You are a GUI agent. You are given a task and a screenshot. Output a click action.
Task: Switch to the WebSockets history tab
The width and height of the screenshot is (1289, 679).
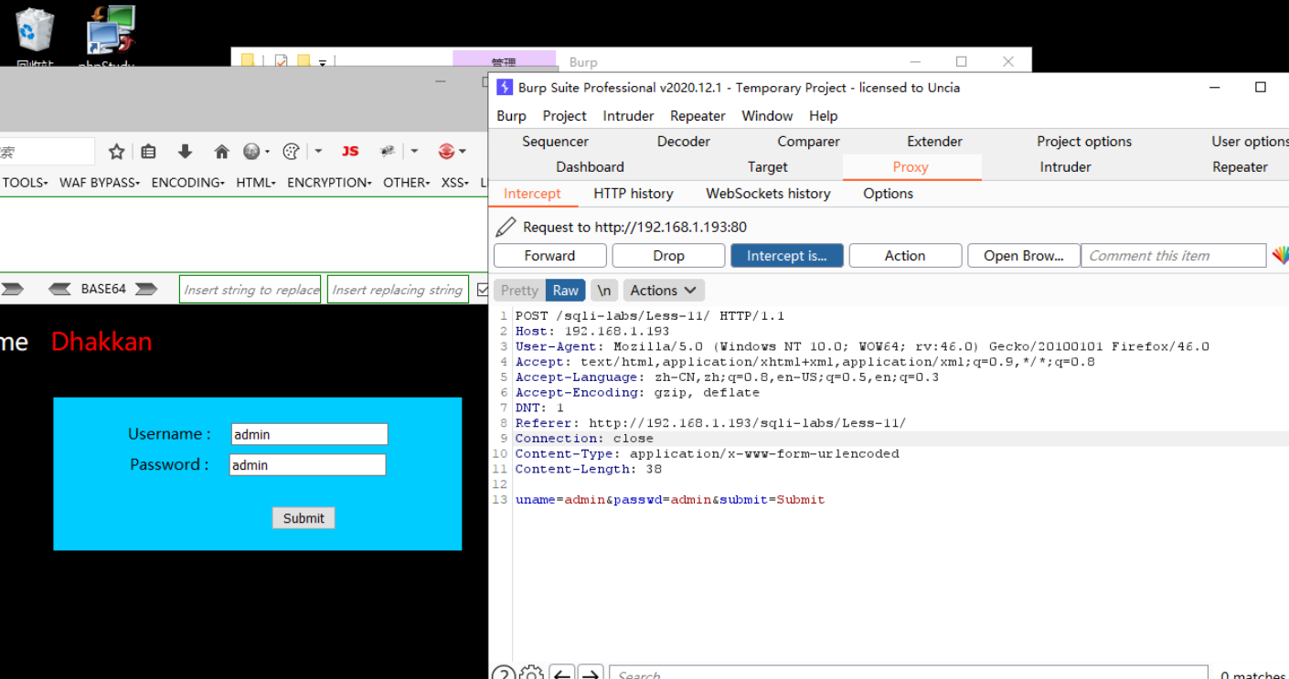(x=768, y=194)
